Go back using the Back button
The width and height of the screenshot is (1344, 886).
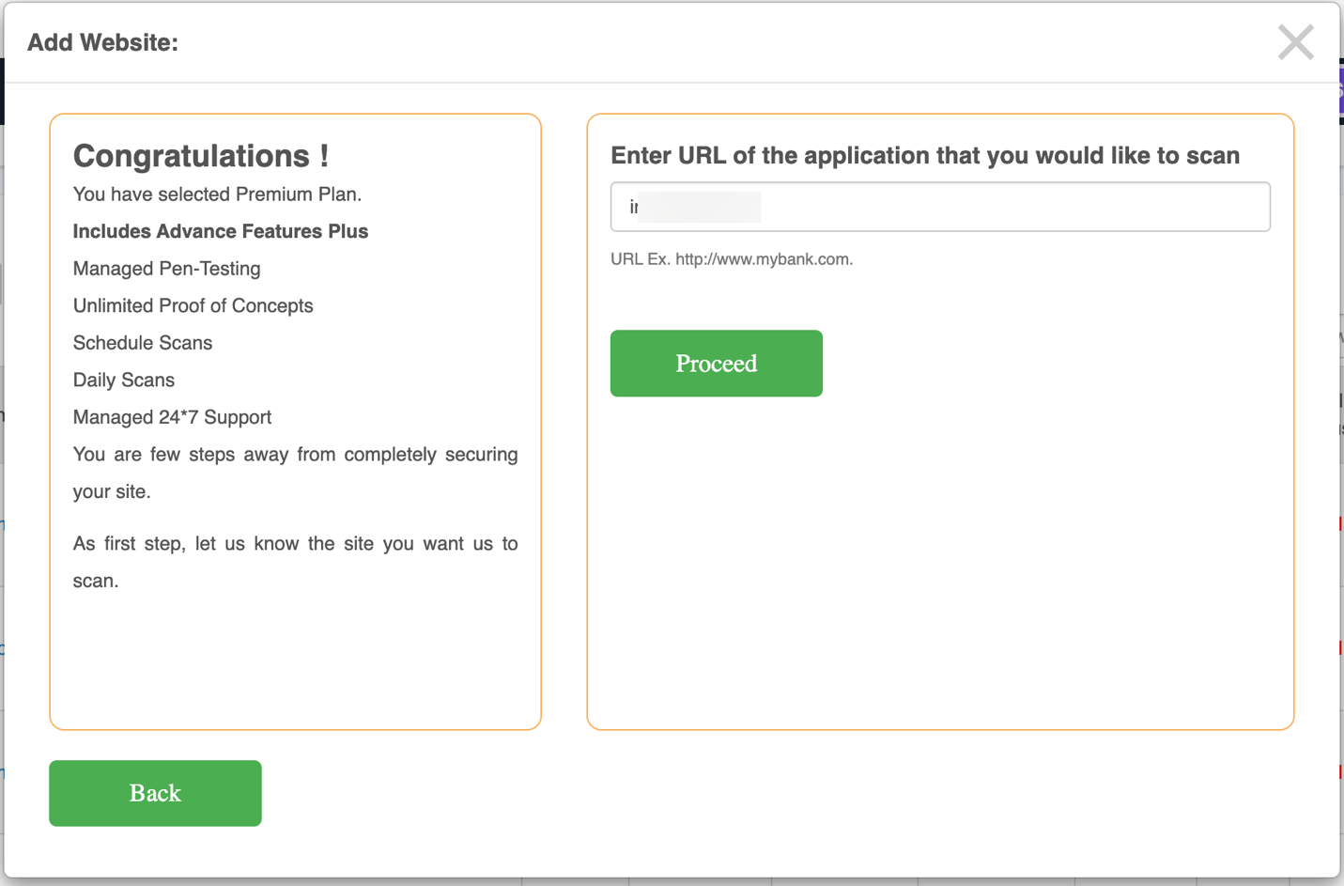155,793
